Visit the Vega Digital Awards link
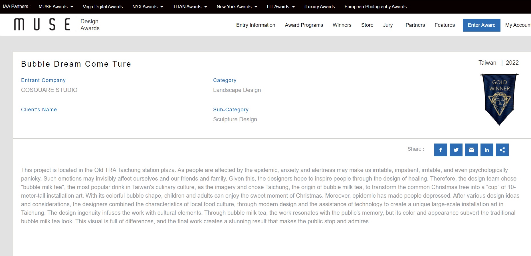Screen dimensions: 531x256 click(103, 7)
